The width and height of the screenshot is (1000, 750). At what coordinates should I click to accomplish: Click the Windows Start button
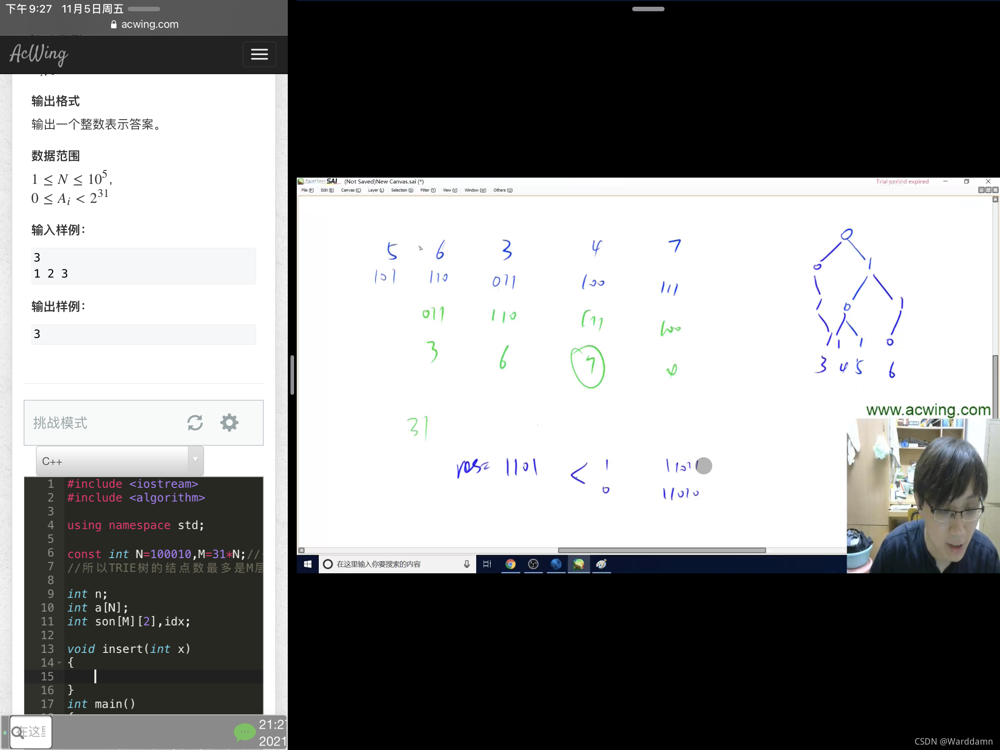(x=308, y=564)
